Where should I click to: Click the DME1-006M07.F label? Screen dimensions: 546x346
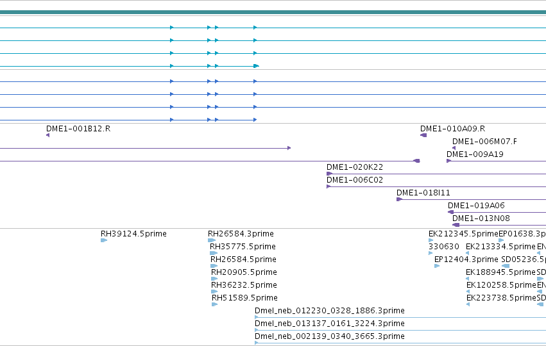(484, 142)
